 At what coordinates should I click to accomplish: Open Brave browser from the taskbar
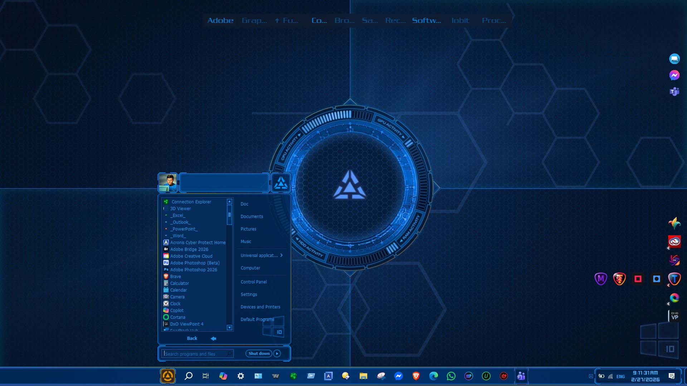coord(416,376)
